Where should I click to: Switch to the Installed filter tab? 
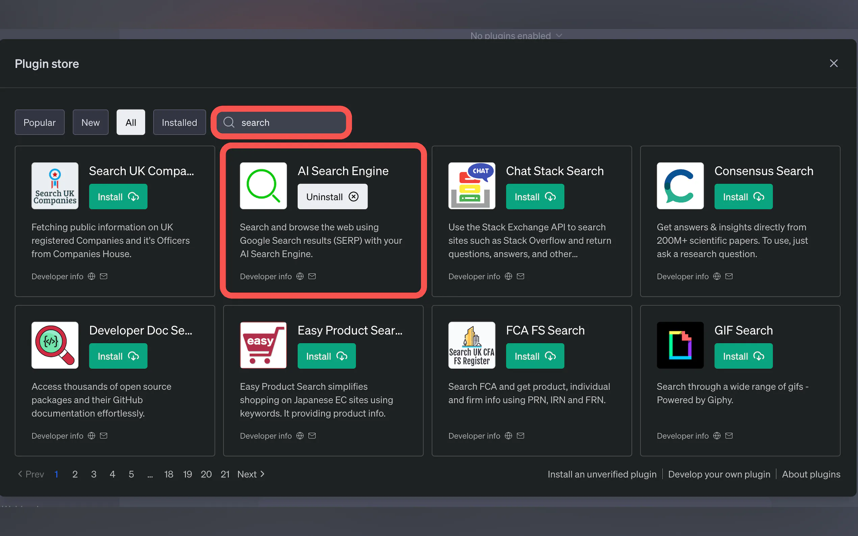pyautogui.click(x=179, y=122)
